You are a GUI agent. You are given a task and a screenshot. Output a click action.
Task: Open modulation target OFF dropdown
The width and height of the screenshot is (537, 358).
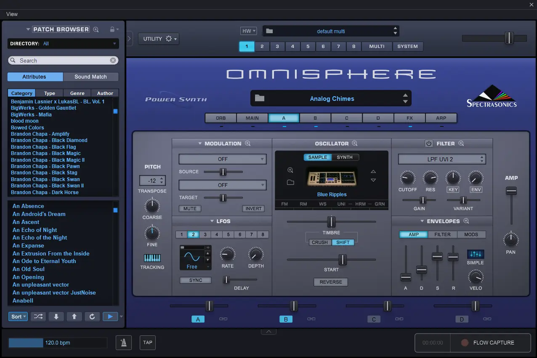pos(223,185)
